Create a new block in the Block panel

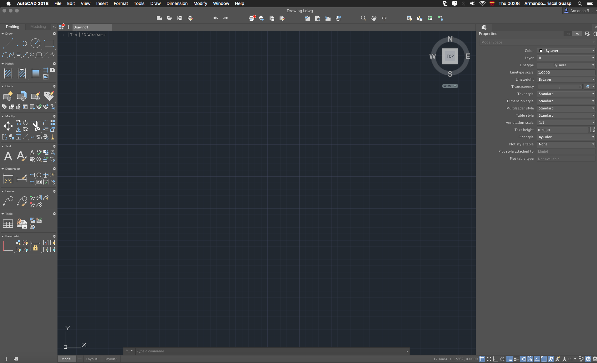pos(7,96)
